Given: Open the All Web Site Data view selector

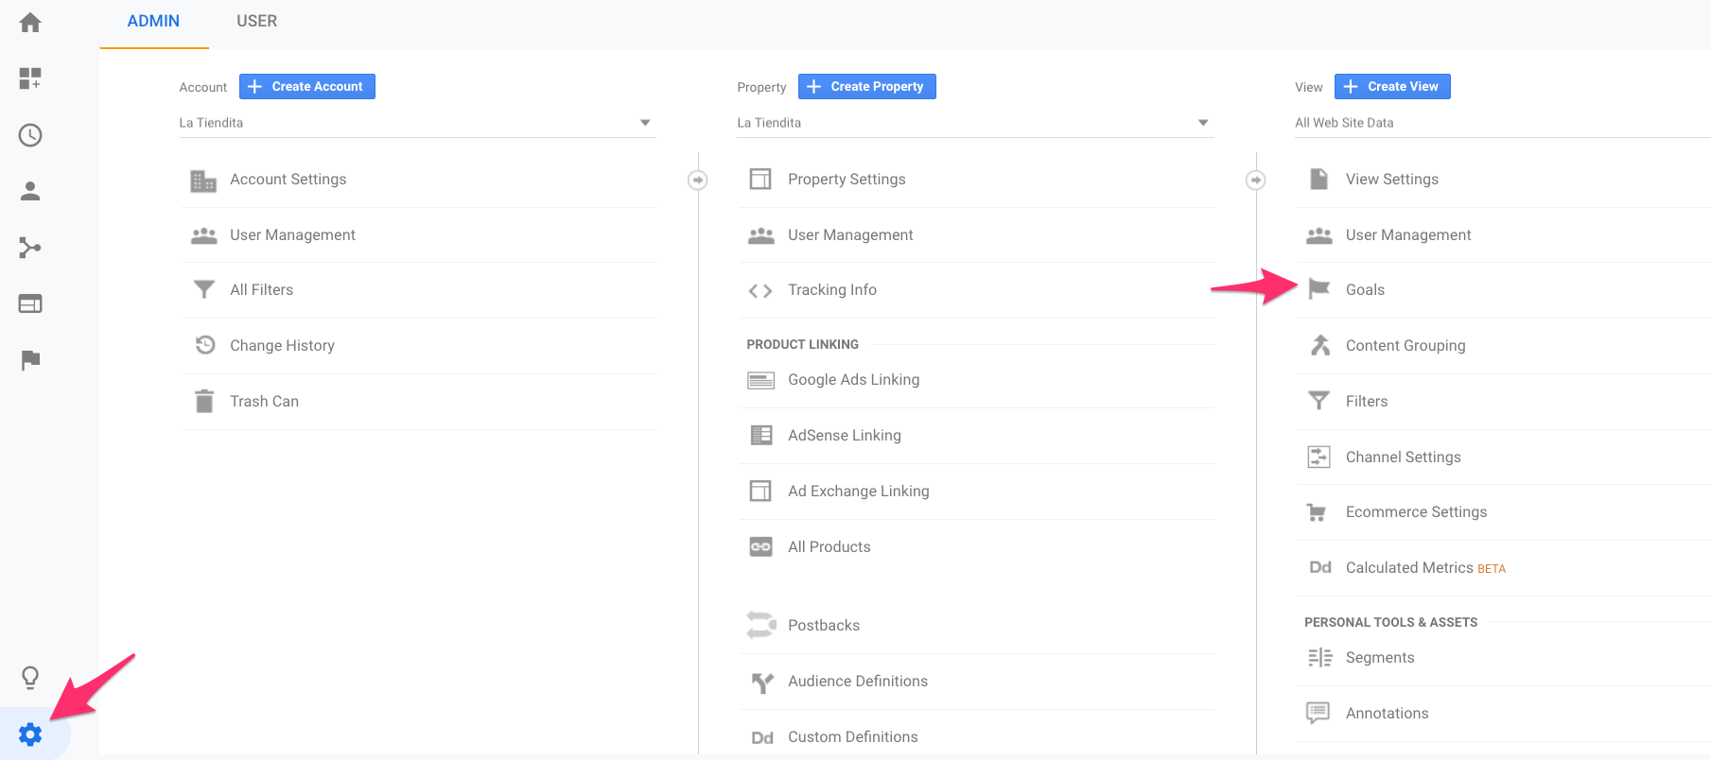Looking at the screenshot, I should pyautogui.click(x=1494, y=123).
